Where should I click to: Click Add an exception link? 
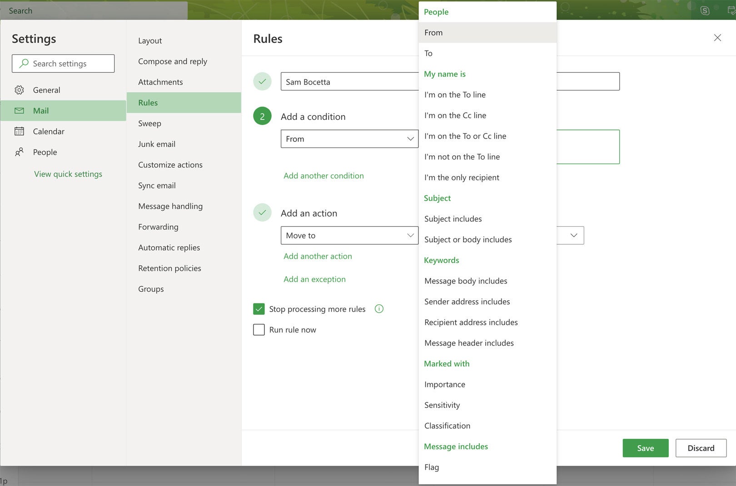[314, 279]
